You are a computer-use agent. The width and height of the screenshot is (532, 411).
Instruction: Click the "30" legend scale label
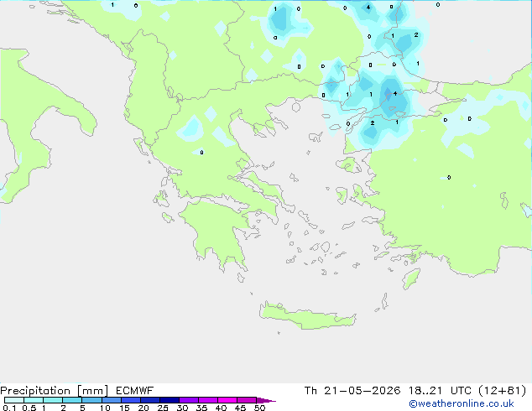pyautogui.click(x=183, y=408)
